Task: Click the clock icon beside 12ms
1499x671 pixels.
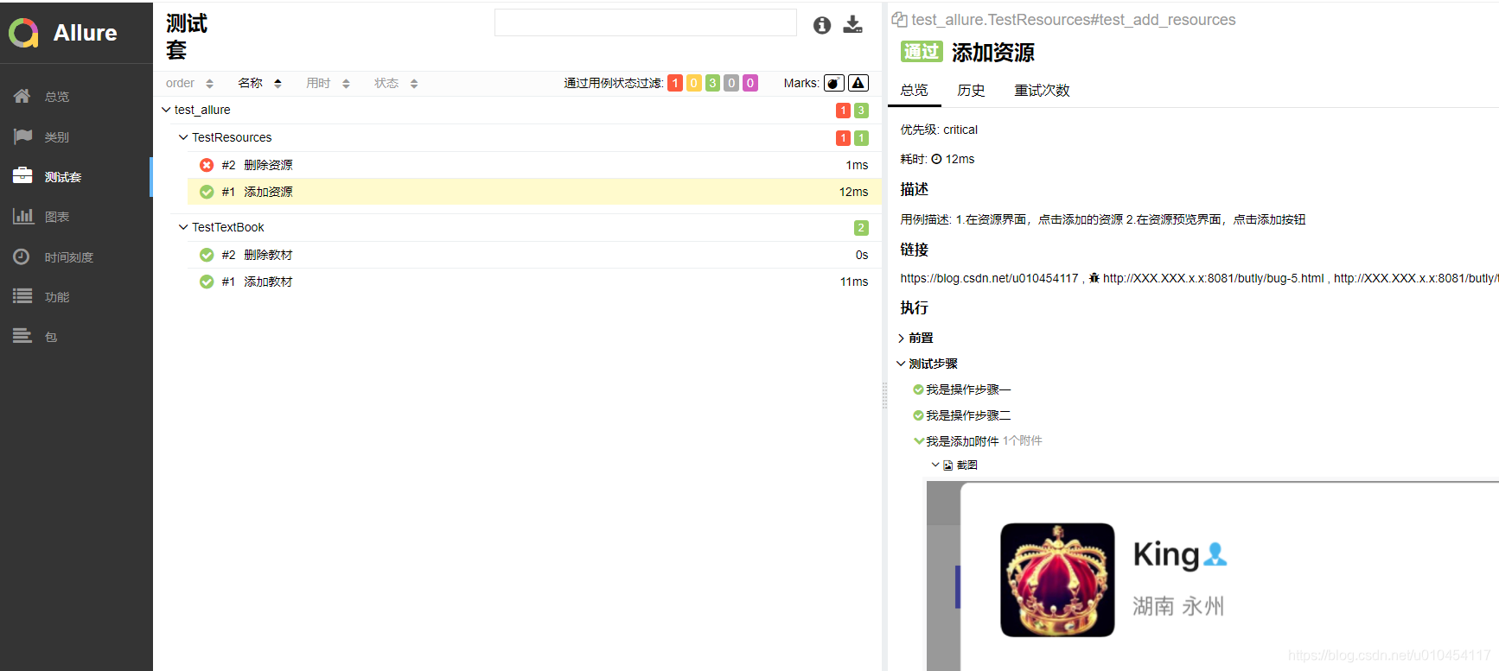Action: pos(936,159)
